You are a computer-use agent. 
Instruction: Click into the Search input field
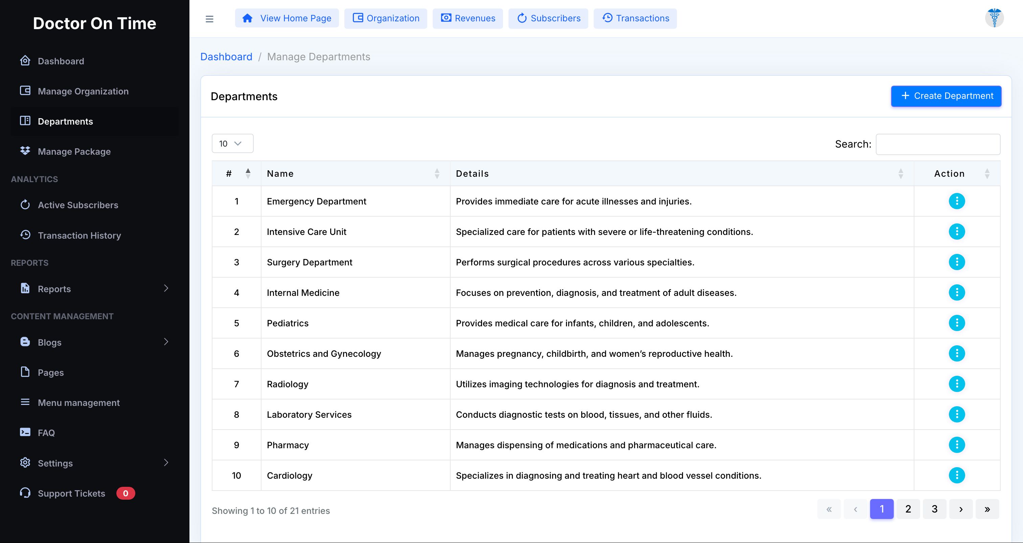(938, 144)
